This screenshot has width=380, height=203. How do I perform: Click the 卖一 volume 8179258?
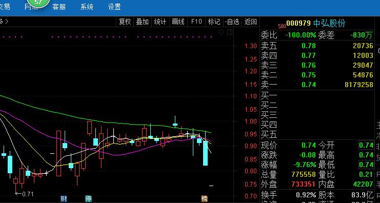pos(358,85)
